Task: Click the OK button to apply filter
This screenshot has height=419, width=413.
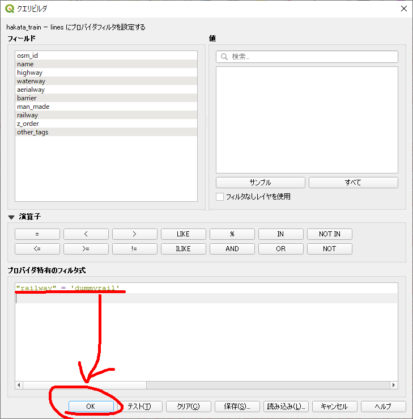Action: [x=91, y=407]
